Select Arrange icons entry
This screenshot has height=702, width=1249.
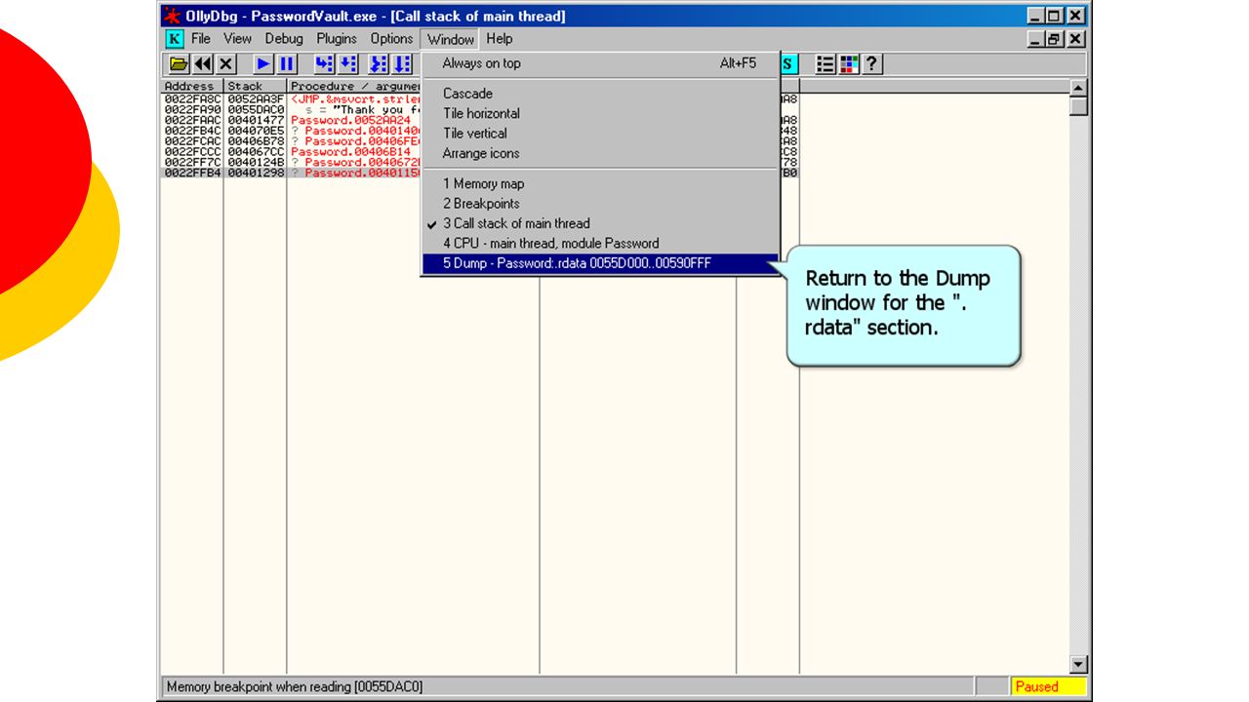pos(600,153)
